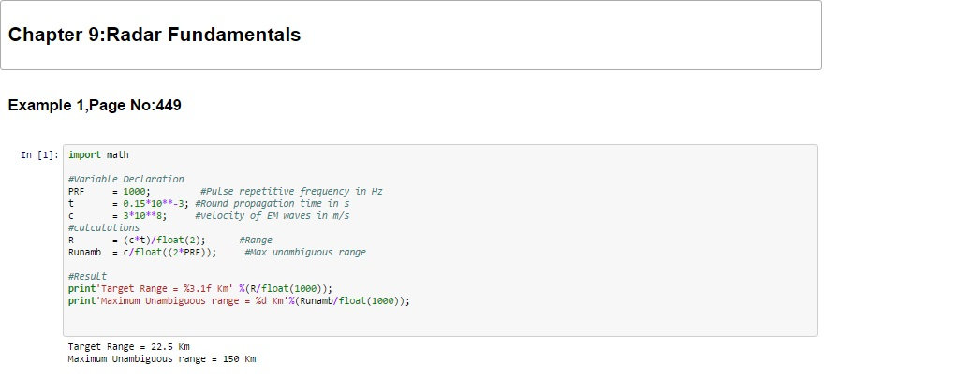Place cursor on the import math line
This screenshot has height=379, width=958.
click(98, 154)
